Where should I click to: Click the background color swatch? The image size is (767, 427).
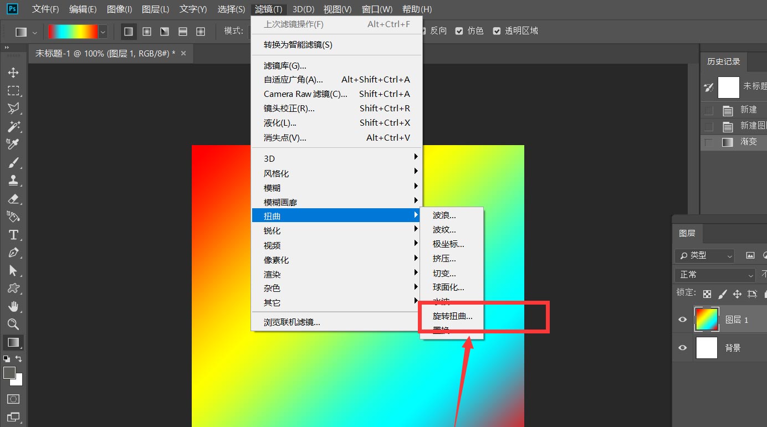pyautogui.click(x=18, y=381)
